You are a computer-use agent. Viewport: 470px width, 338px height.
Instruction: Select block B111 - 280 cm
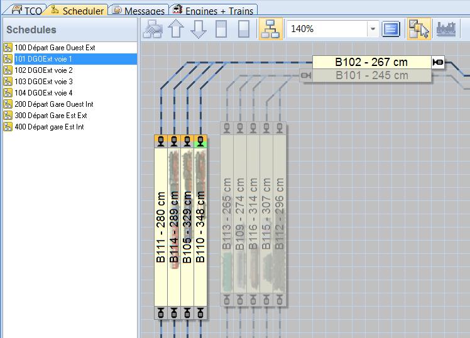point(161,227)
